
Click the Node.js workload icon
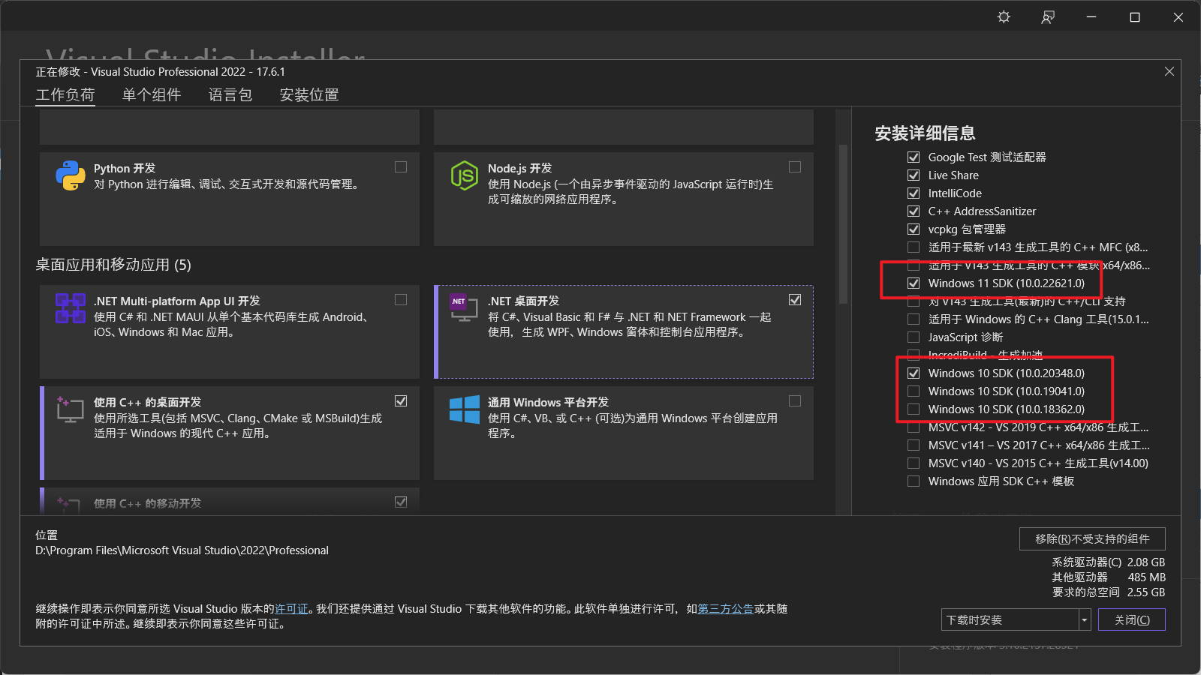464,175
